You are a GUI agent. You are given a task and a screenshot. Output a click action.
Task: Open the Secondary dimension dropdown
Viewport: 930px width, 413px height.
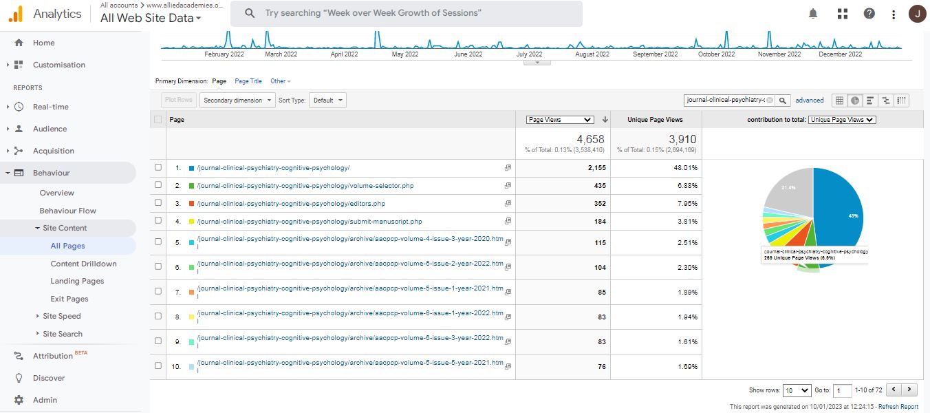[x=237, y=100]
